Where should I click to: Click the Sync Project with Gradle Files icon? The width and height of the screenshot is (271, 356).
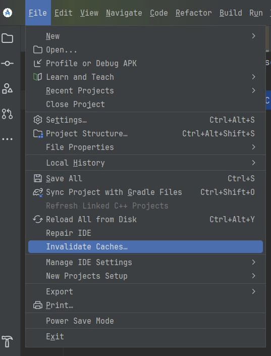pos(38,192)
